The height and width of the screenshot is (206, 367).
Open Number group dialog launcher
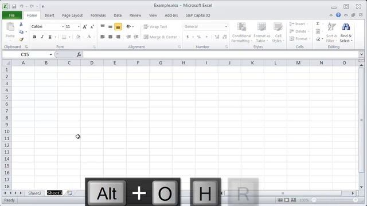[226, 47]
